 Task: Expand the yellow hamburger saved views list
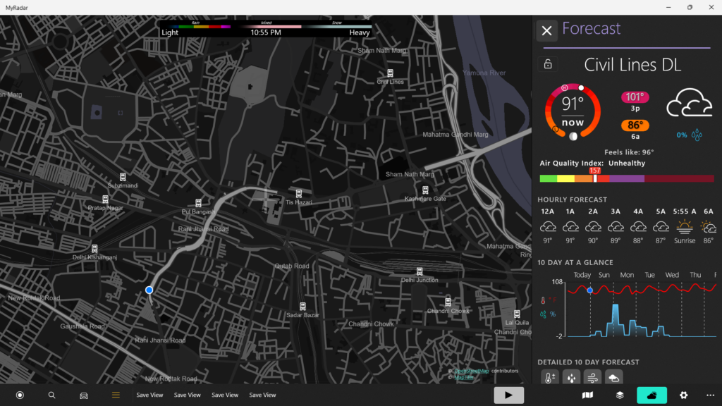(x=116, y=395)
